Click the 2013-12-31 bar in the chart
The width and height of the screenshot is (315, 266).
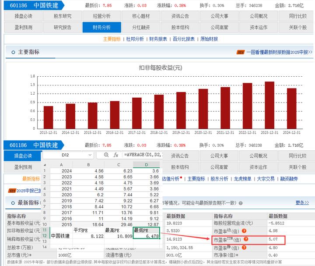[49, 117]
